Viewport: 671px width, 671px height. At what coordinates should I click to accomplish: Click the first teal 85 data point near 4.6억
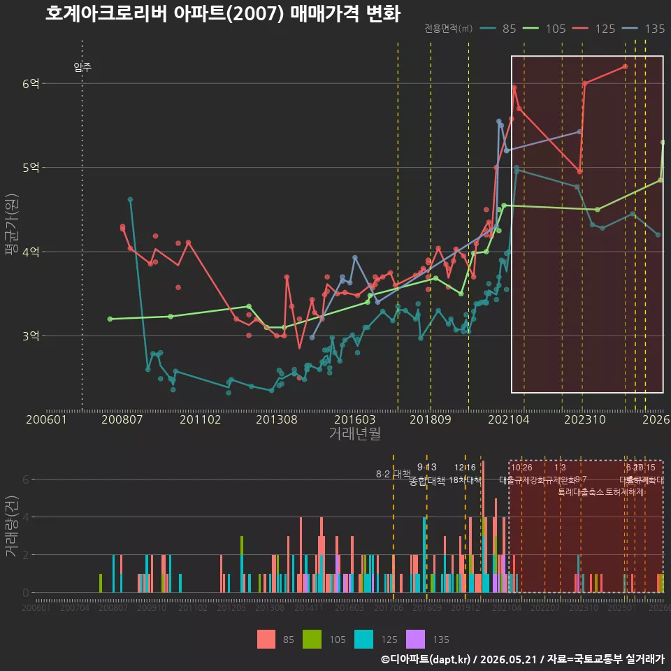pos(130,199)
